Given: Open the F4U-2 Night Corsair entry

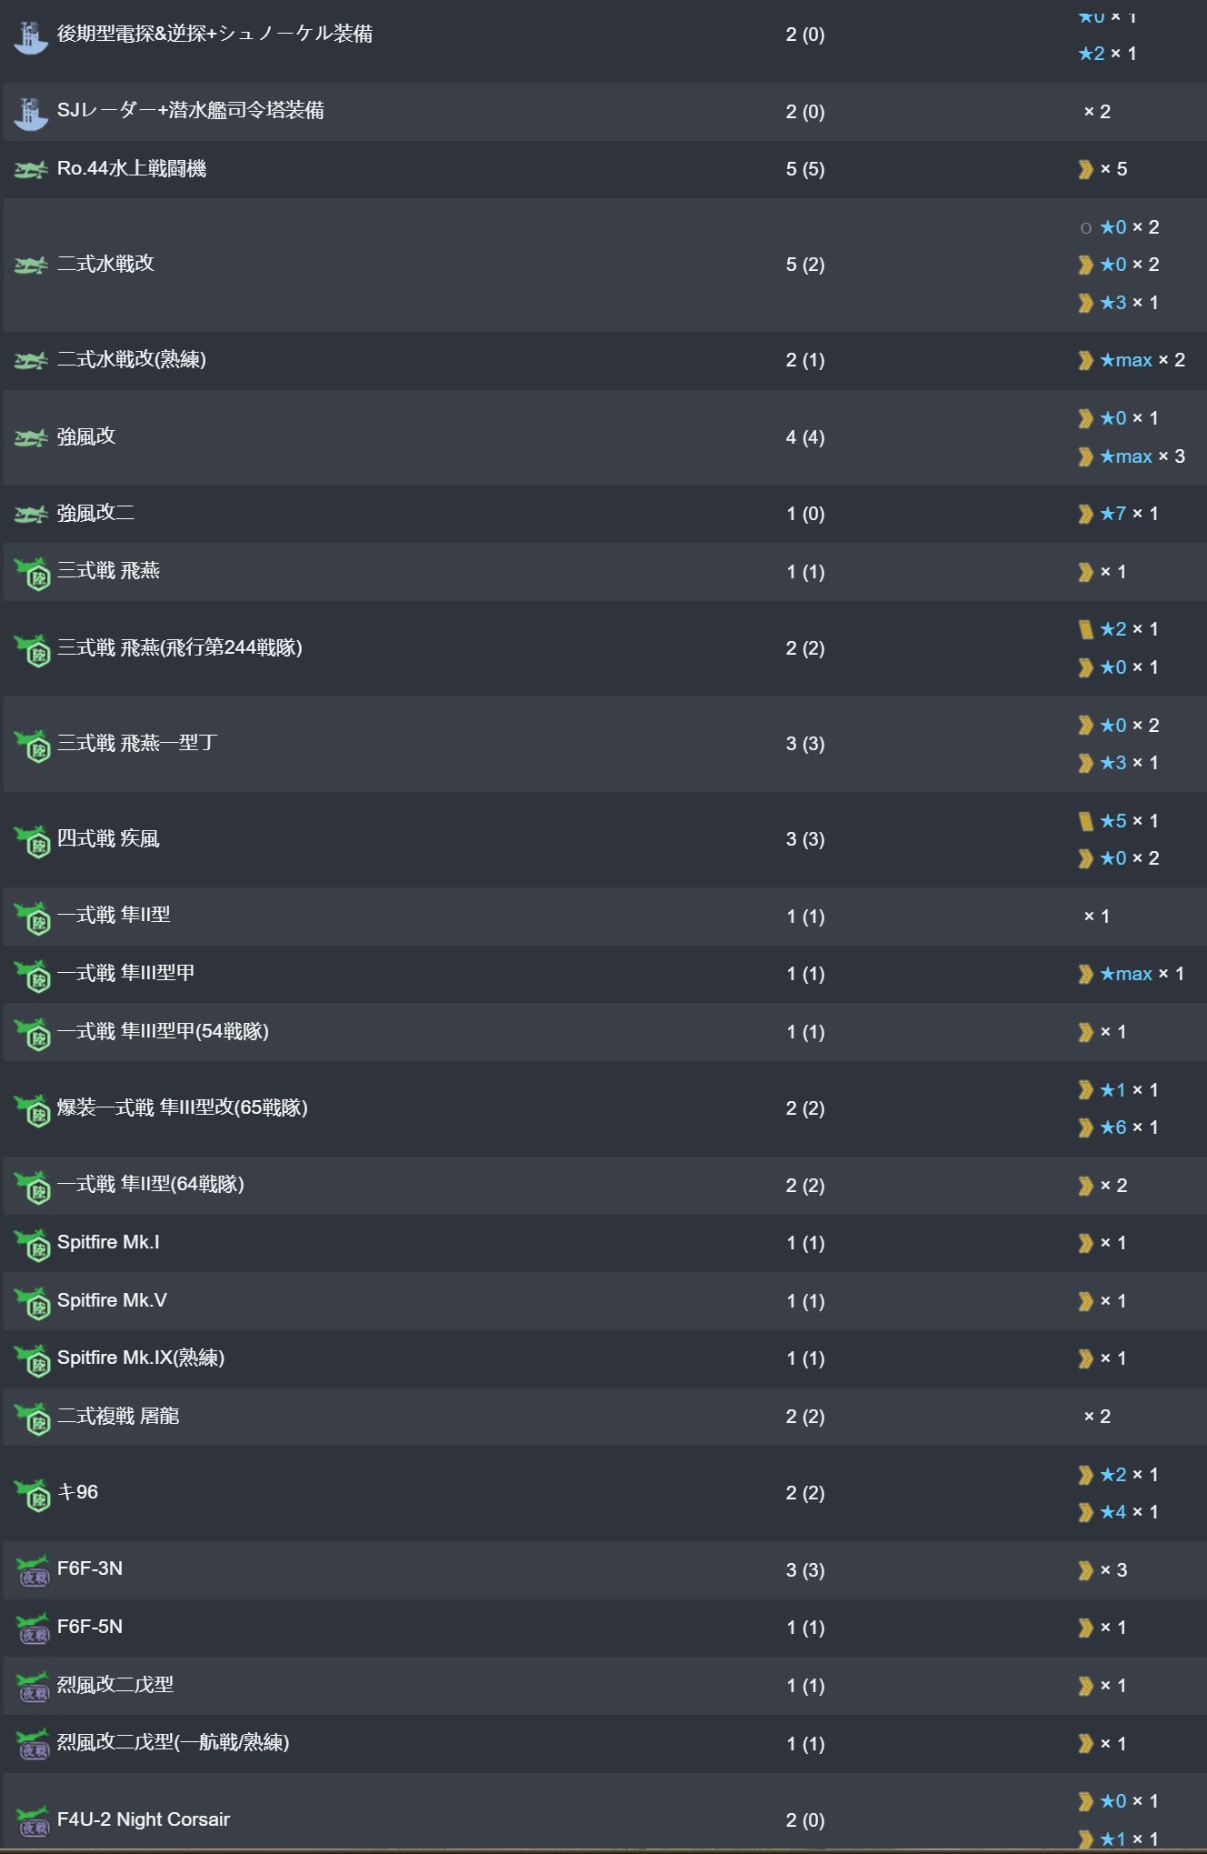Looking at the screenshot, I should tap(144, 1819).
